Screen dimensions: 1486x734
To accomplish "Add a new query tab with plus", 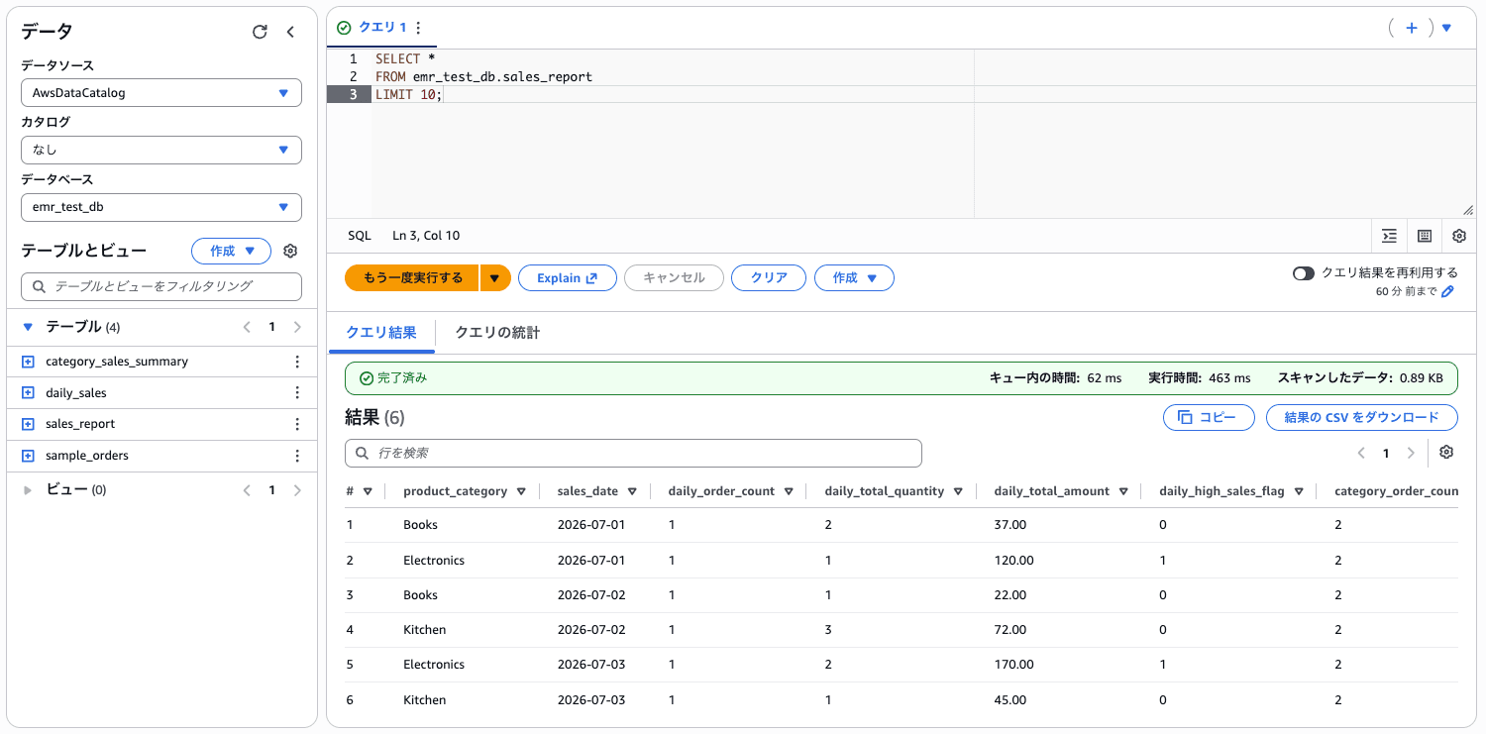I will click(x=1412, y=28).
